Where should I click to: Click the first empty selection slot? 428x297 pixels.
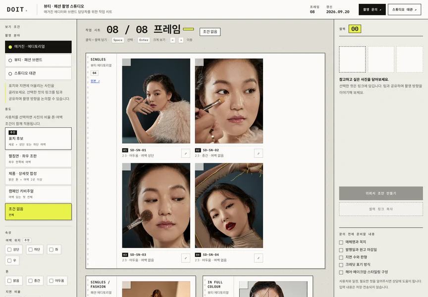[x=352, y=59]
